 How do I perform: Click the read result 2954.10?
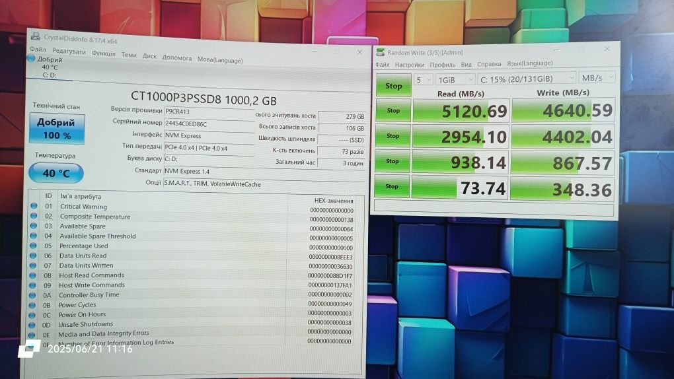coord(461,137)
